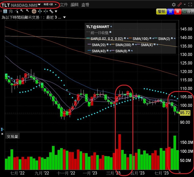The height and width of the screenshot is (177, 194).
Task: Close the 交易量 volume panel
Action: click(x=2, y=134)
